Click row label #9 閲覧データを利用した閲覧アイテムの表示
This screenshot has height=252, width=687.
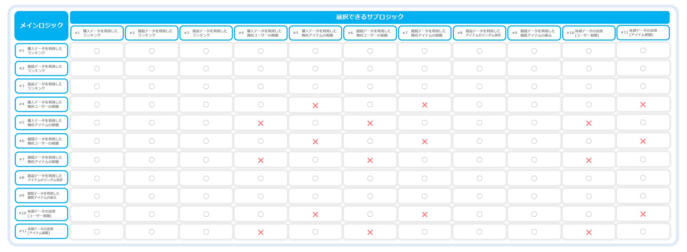[x=41, y=195]
